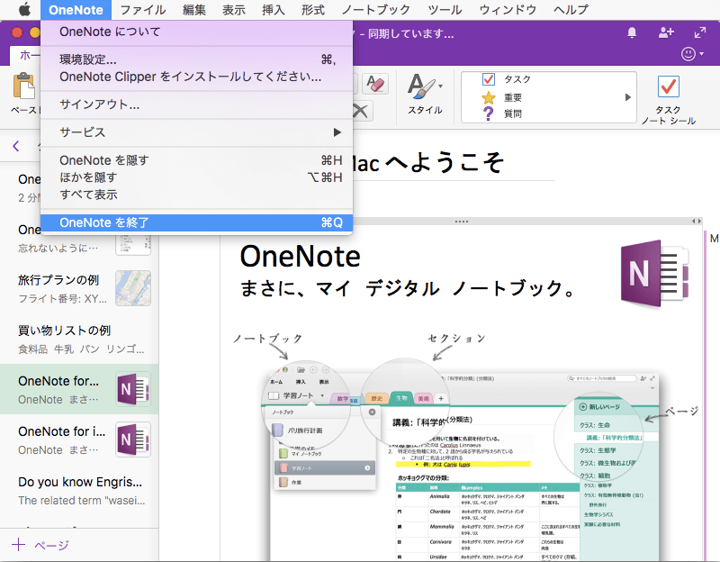The width and height of the screenshot is (720, 562).
Task: Expand the tags gallery arrow
Action: pos(628,97)
